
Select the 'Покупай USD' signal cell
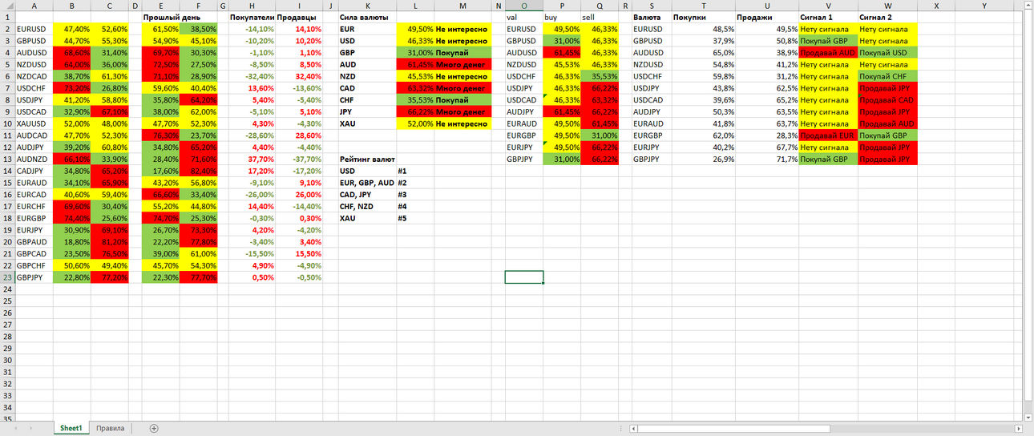[887, 52]
